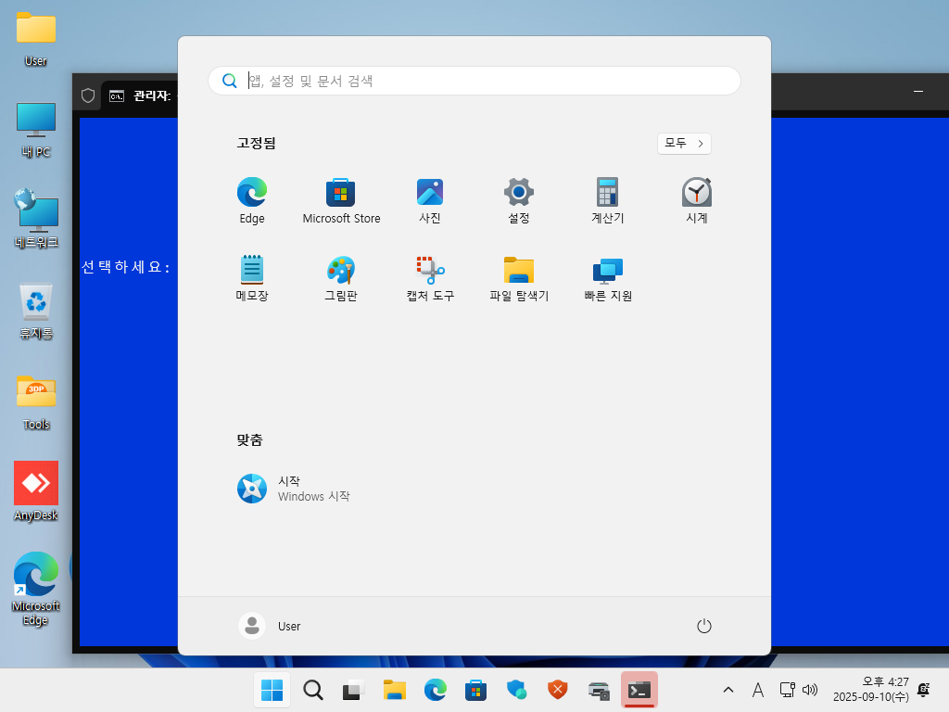Click the 선택하세요 prompt in terminal
Image resolution: width=949 pixels, height=712 pixels.
(125, 267)
